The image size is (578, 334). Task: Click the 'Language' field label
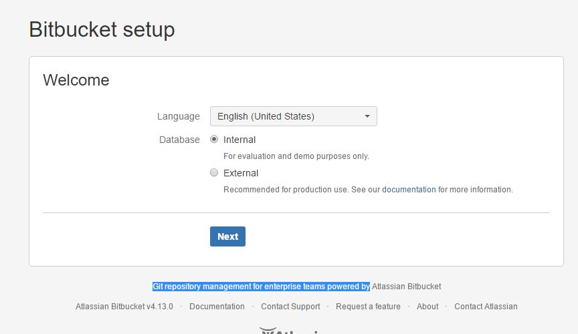point(178,116)
